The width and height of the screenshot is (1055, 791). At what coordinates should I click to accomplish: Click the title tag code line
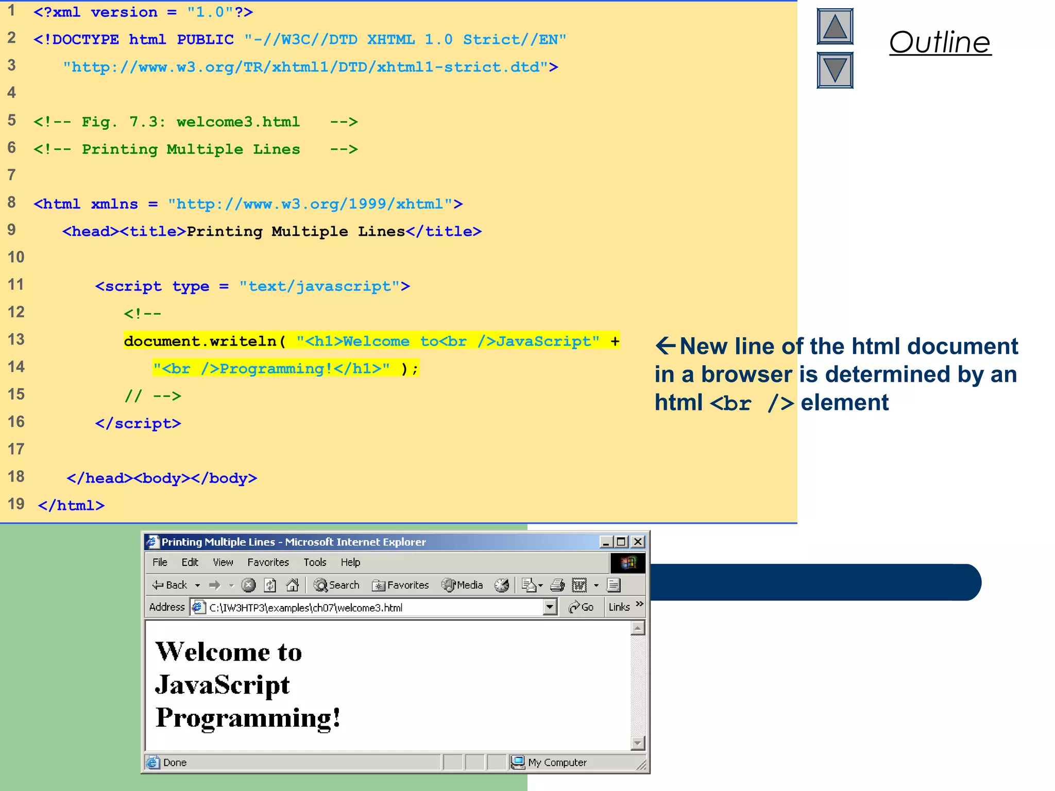coord(272,231)
